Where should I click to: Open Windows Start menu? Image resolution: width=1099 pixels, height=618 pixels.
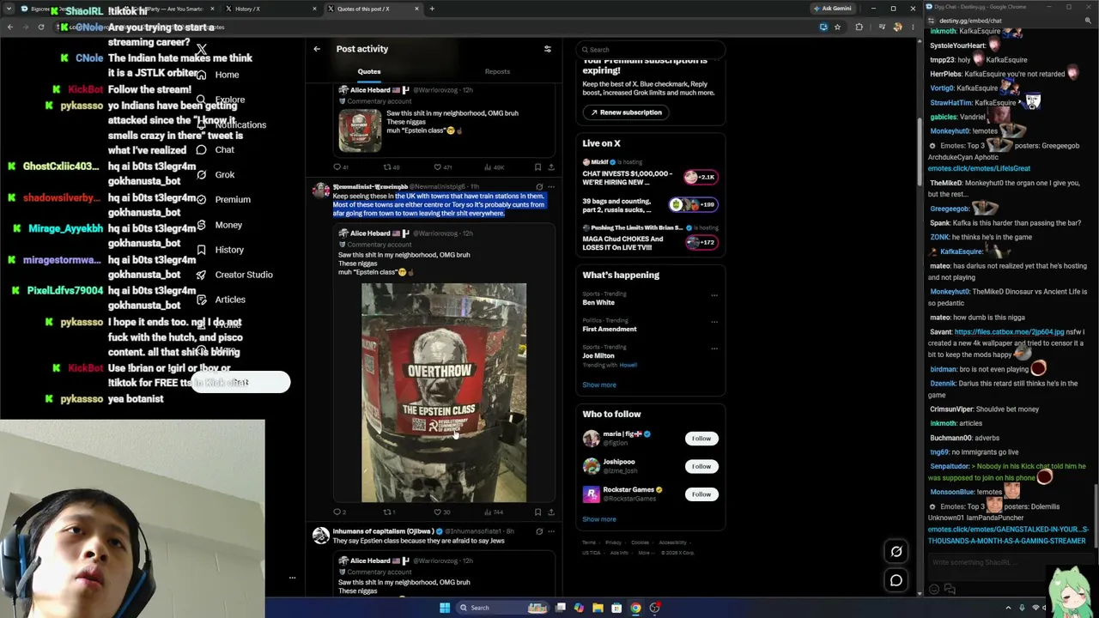445,608
